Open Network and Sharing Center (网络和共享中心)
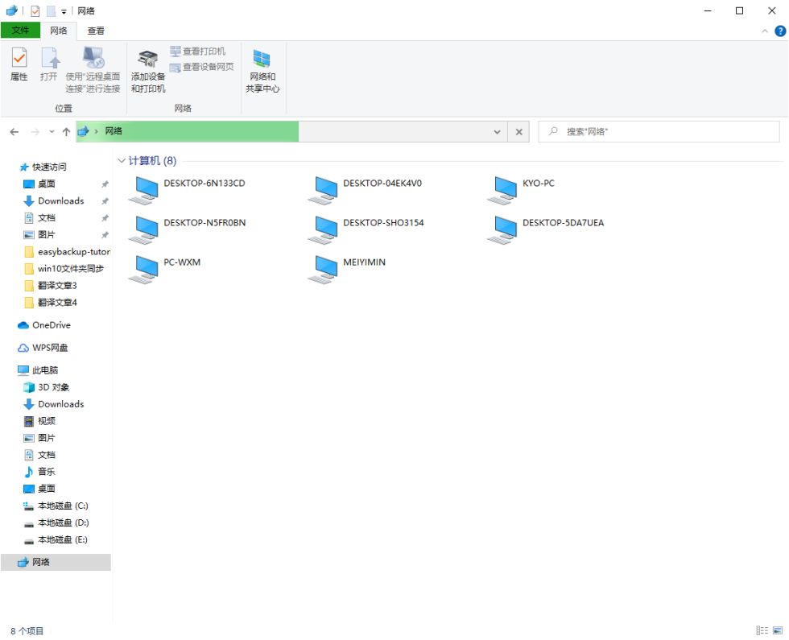This screenshot has width=789, height=640. (x=262, y=71)
